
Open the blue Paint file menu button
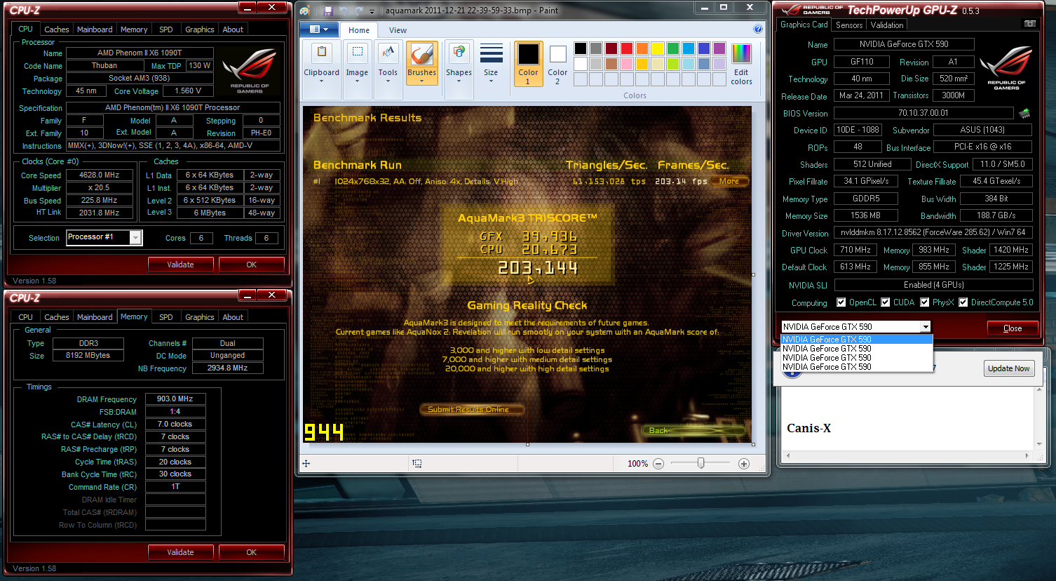click(x=319, y=29)
